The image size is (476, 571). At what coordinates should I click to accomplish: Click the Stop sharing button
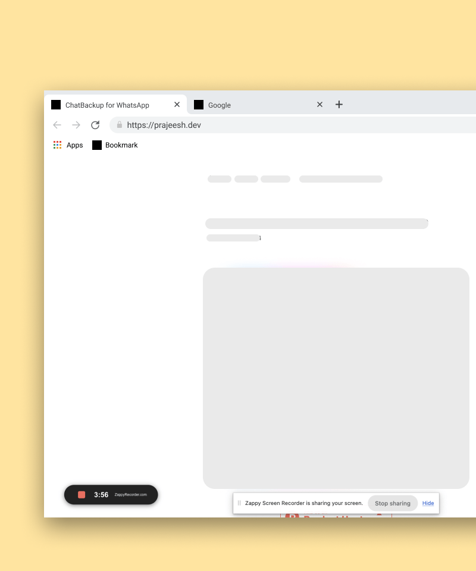[x=393, y=503]
